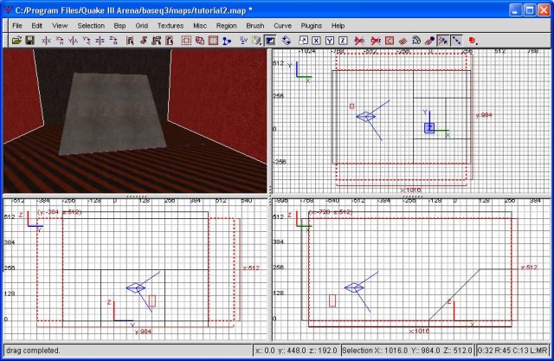Image resolution: width=554 pixels, height=361 pixels.
Task: Show the patch bounding box
Action: point(390,41)
